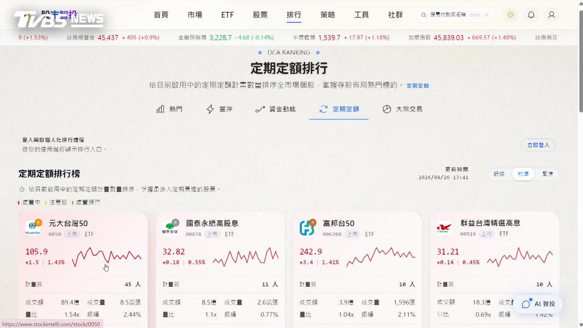Click the 台指期盤後 45,437 ticker item
Image resolution: width=583 pixels, height=328 pixels.
(113, 38)
